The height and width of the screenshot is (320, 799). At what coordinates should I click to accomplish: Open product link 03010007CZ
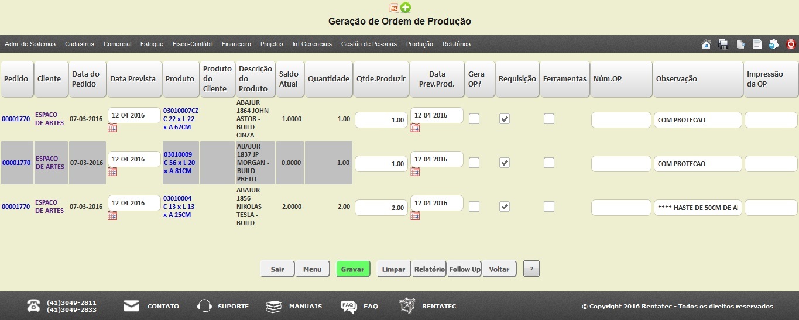(x=181, y=119)
